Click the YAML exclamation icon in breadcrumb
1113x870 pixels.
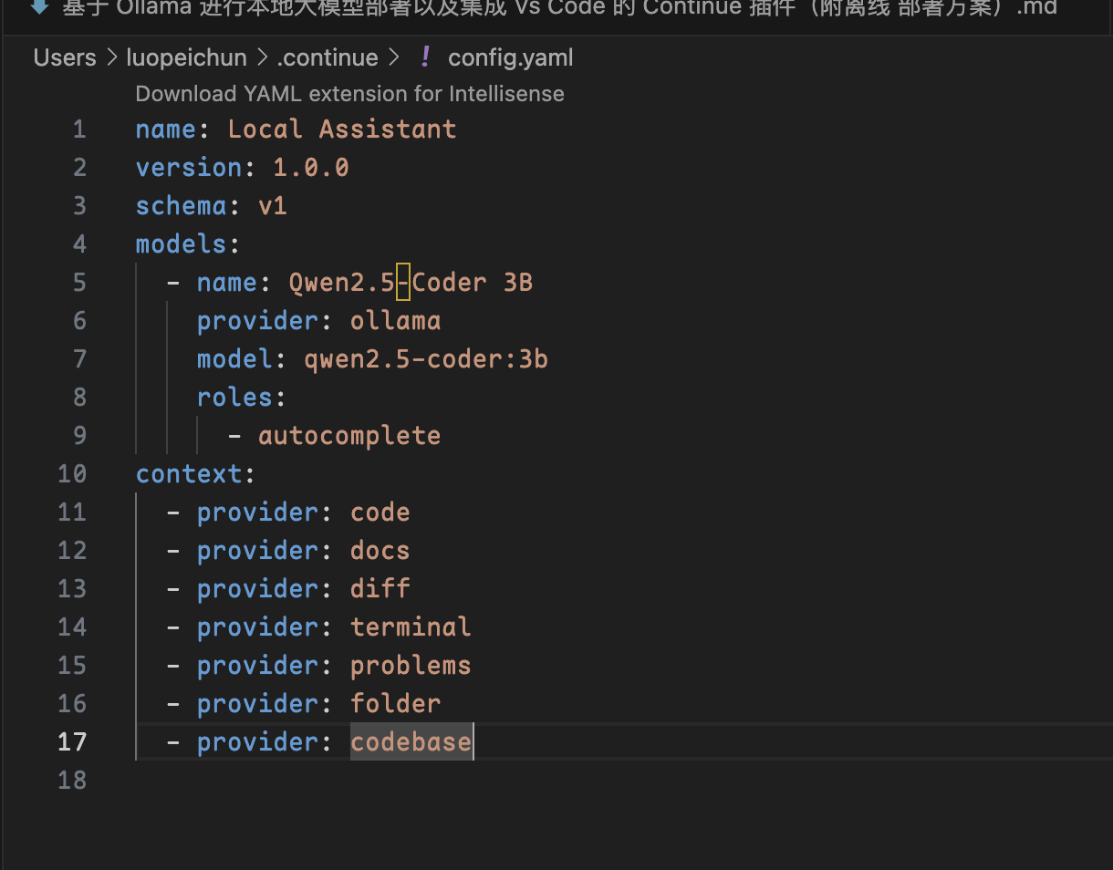(424, 57)
